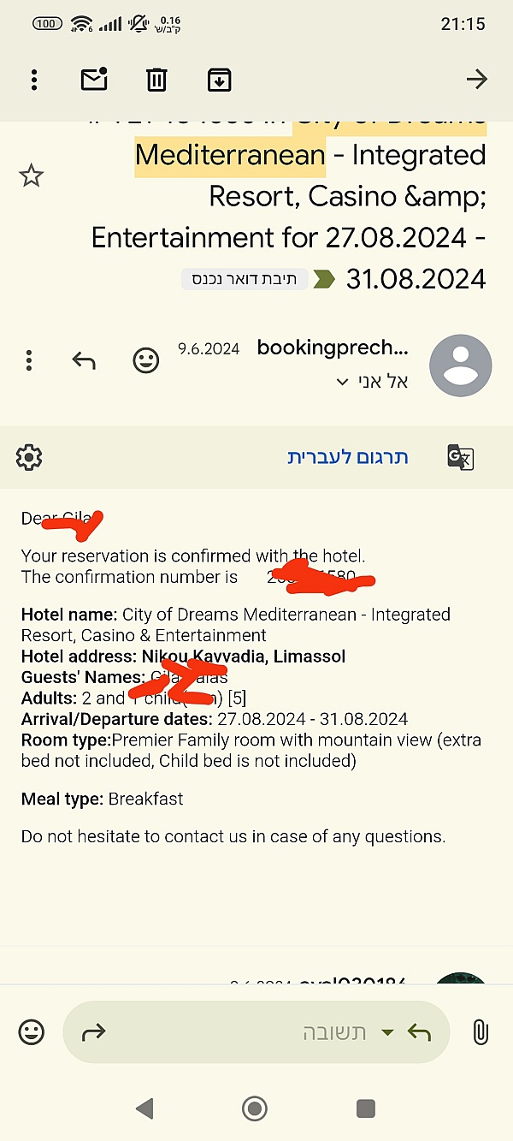Open emoji picker at bottom left
The image size is (513, 1141).
[32, 1032]
